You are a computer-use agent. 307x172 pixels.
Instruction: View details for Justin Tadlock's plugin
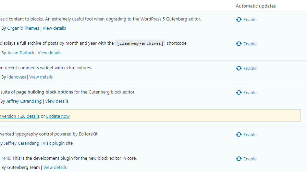point(49,53)
